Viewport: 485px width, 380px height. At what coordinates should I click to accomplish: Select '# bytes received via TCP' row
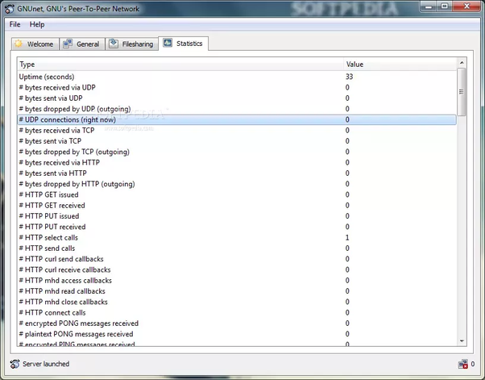tap(237, 131)
